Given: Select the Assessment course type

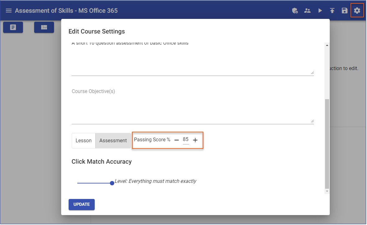Looking at the screenshot, I should point(113,141).
